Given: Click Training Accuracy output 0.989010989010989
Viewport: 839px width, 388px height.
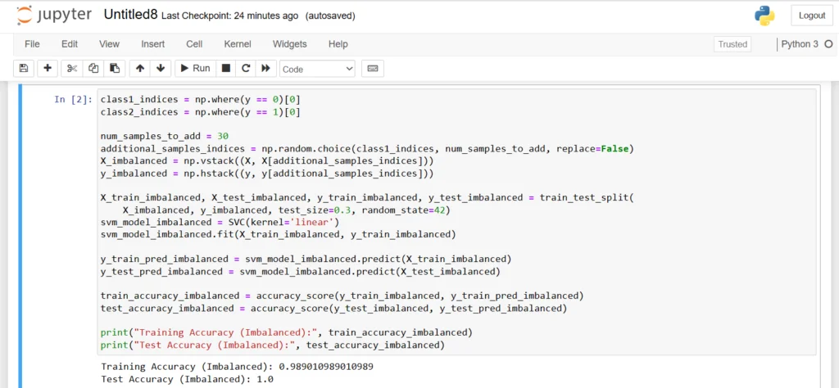Looking at the screenshot, I should 237,367.
